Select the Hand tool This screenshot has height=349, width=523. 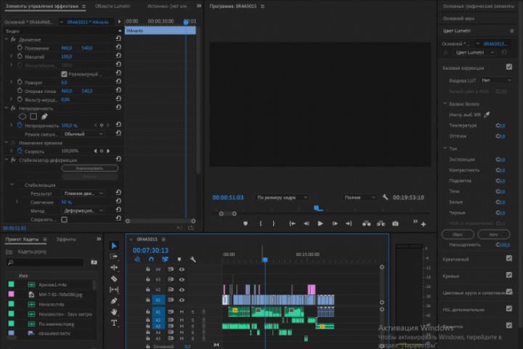tap(114, 311)
